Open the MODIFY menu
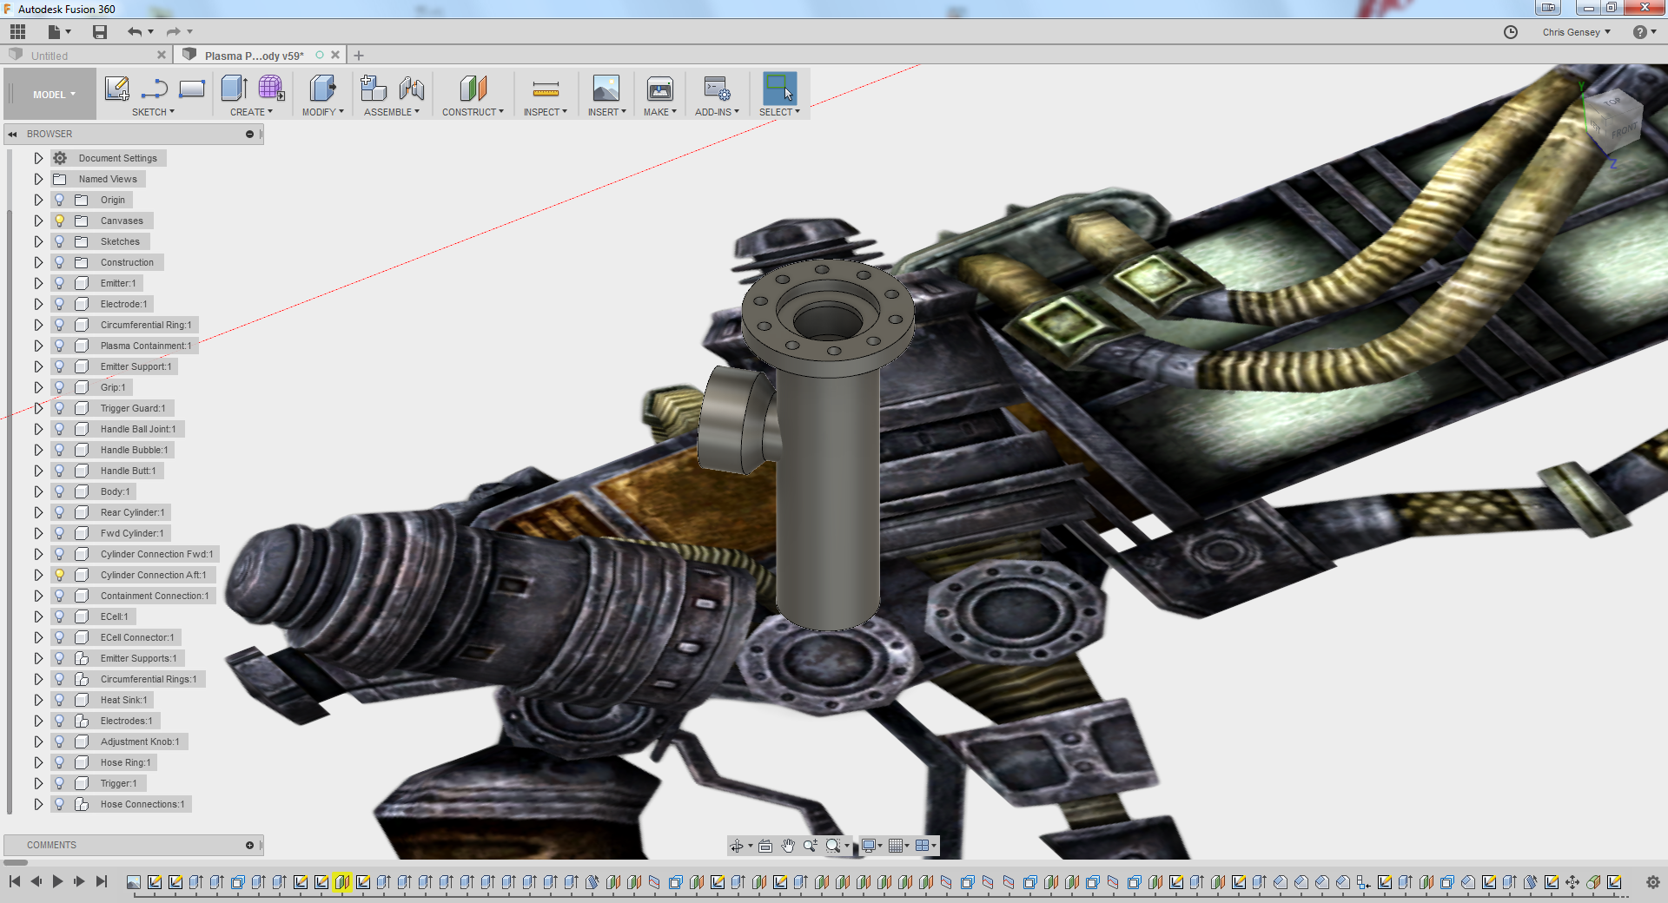 pos(322,112)
